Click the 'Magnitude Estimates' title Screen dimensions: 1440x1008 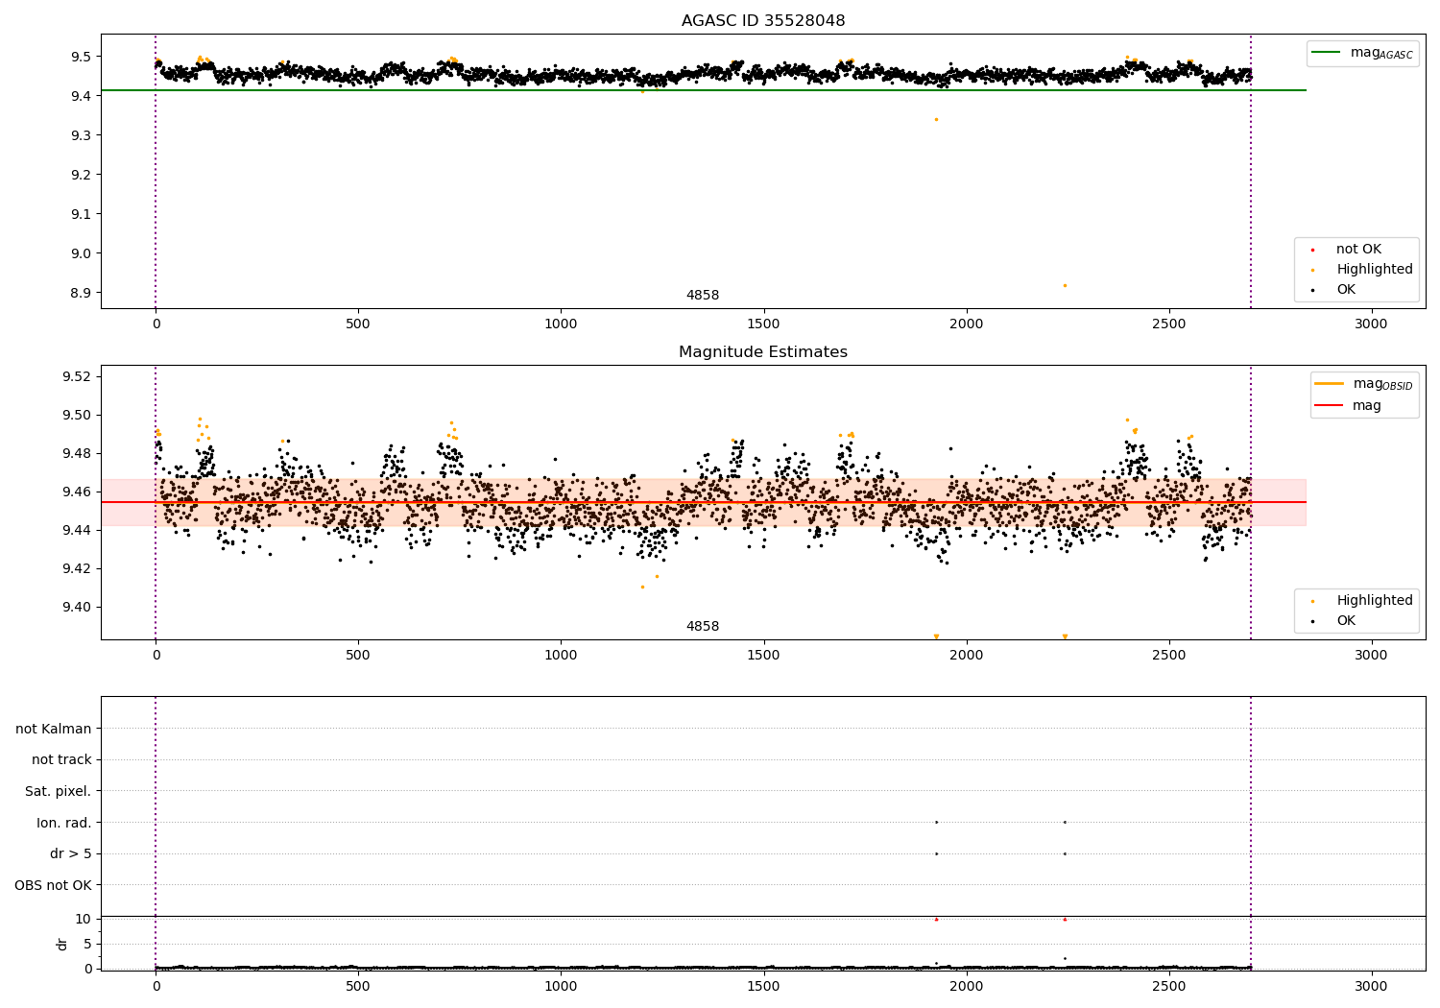(x=763, y=352)
